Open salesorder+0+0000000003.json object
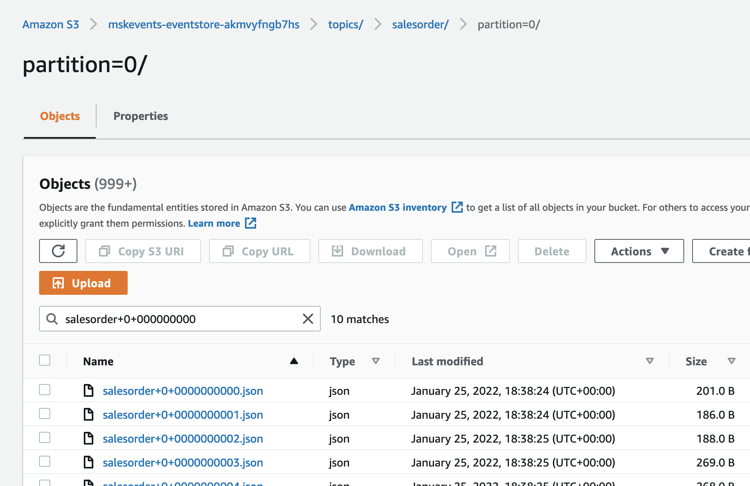This screenshot has height=486, width=750. (x=183, y=462)
